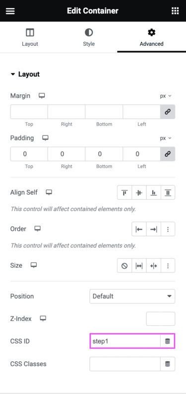This screenshot has height=394, width=186.
Task: Select Align Self start option
Action: (124, 193)
